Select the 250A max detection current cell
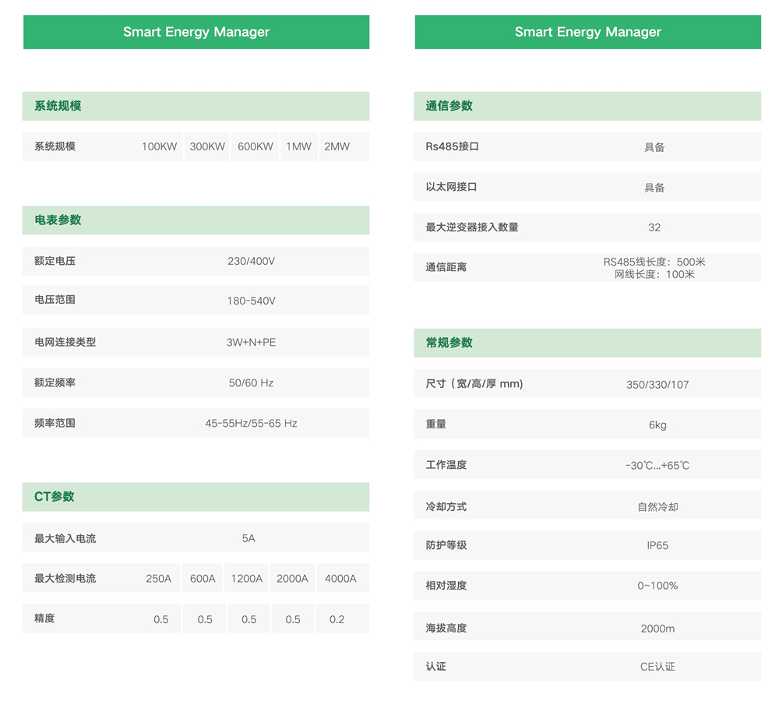Viewport: 779px width, 708px height. tap(158, 579)
